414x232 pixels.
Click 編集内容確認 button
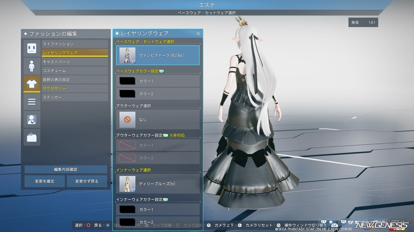tap(66, 169)
